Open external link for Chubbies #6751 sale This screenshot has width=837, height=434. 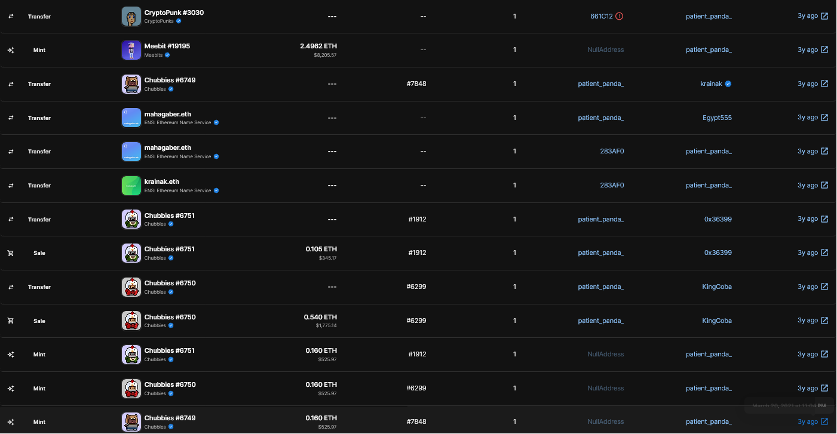[x=824, y=253]
